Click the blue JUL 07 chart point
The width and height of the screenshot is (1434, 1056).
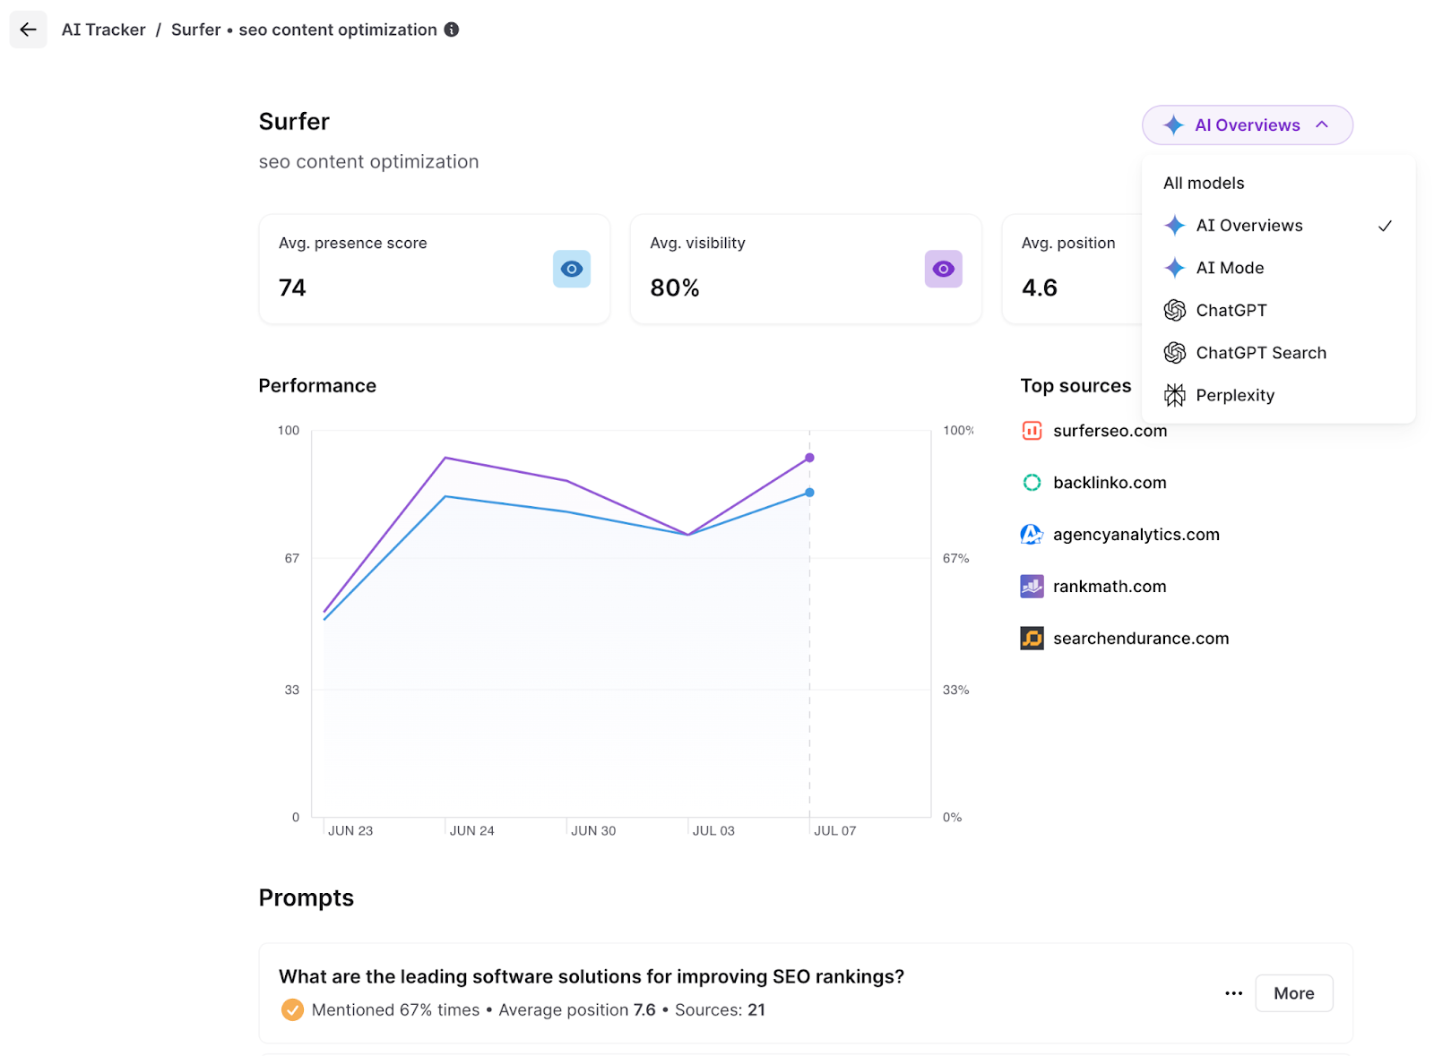[x=809, y=493]
